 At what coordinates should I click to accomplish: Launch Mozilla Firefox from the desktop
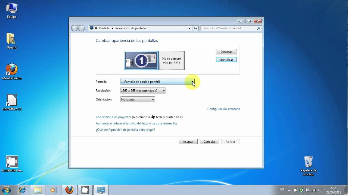point(12,72)
